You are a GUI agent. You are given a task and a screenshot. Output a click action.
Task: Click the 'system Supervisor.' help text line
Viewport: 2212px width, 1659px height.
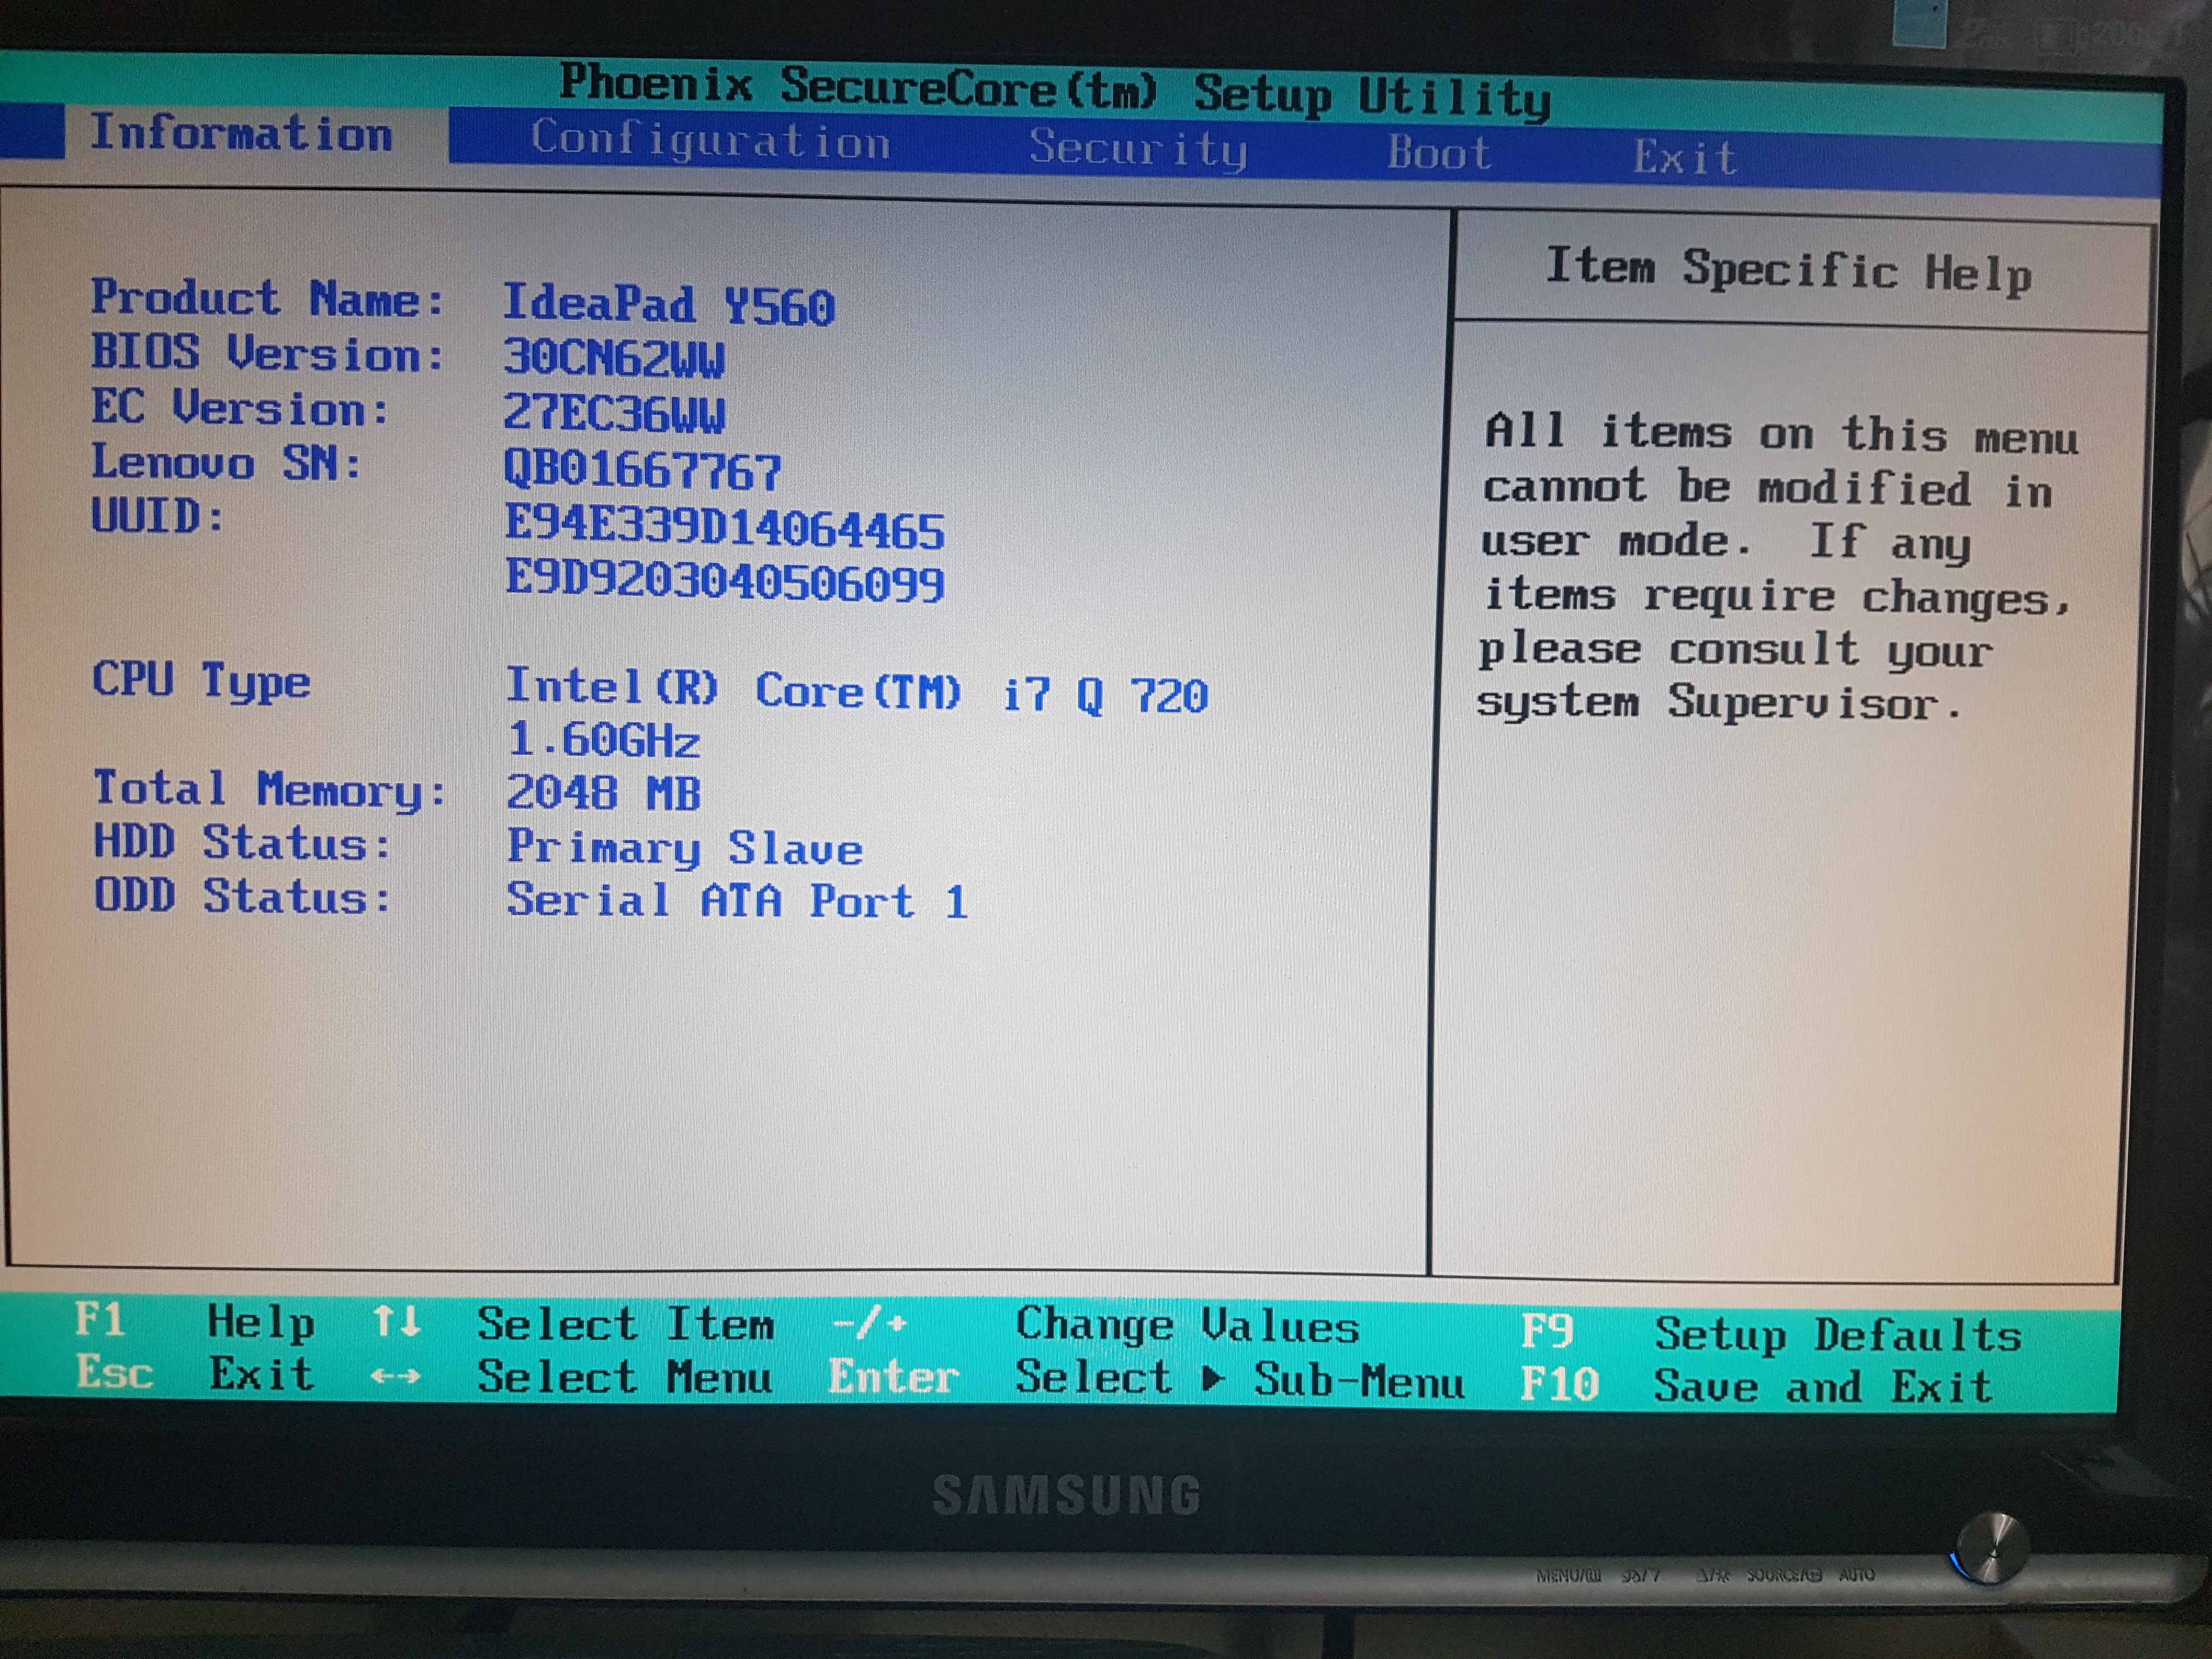[x=1720, y=702]
